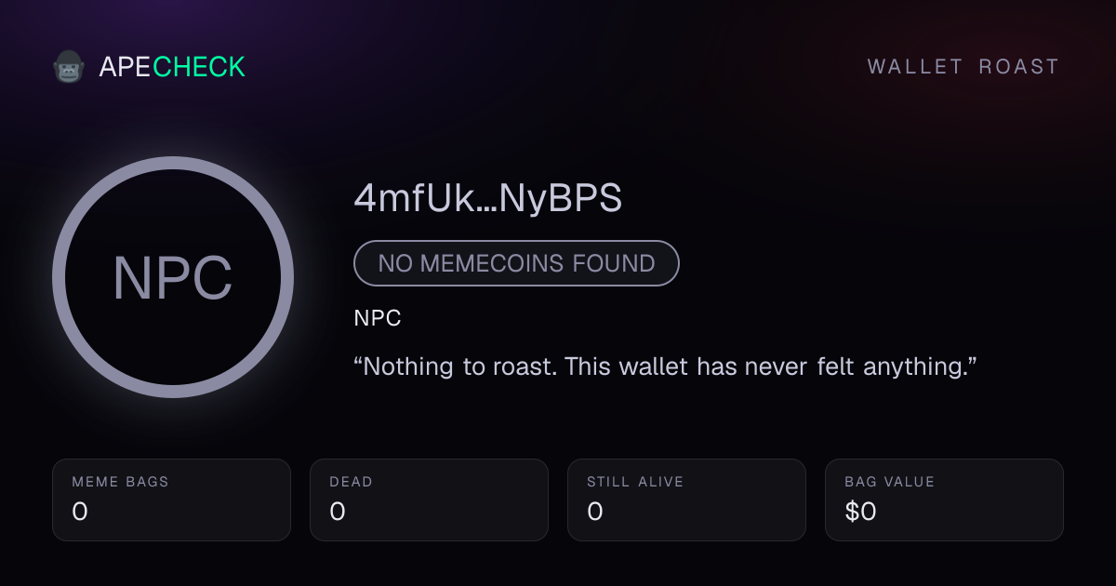Image resolution: width=1116 pixels, height=586 pixels.
Task: Click the green CHECK part of logo
Action: tap(199, 67)
